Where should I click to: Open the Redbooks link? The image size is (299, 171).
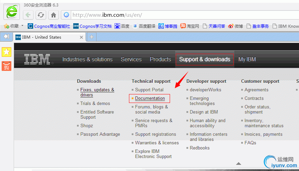200,148
